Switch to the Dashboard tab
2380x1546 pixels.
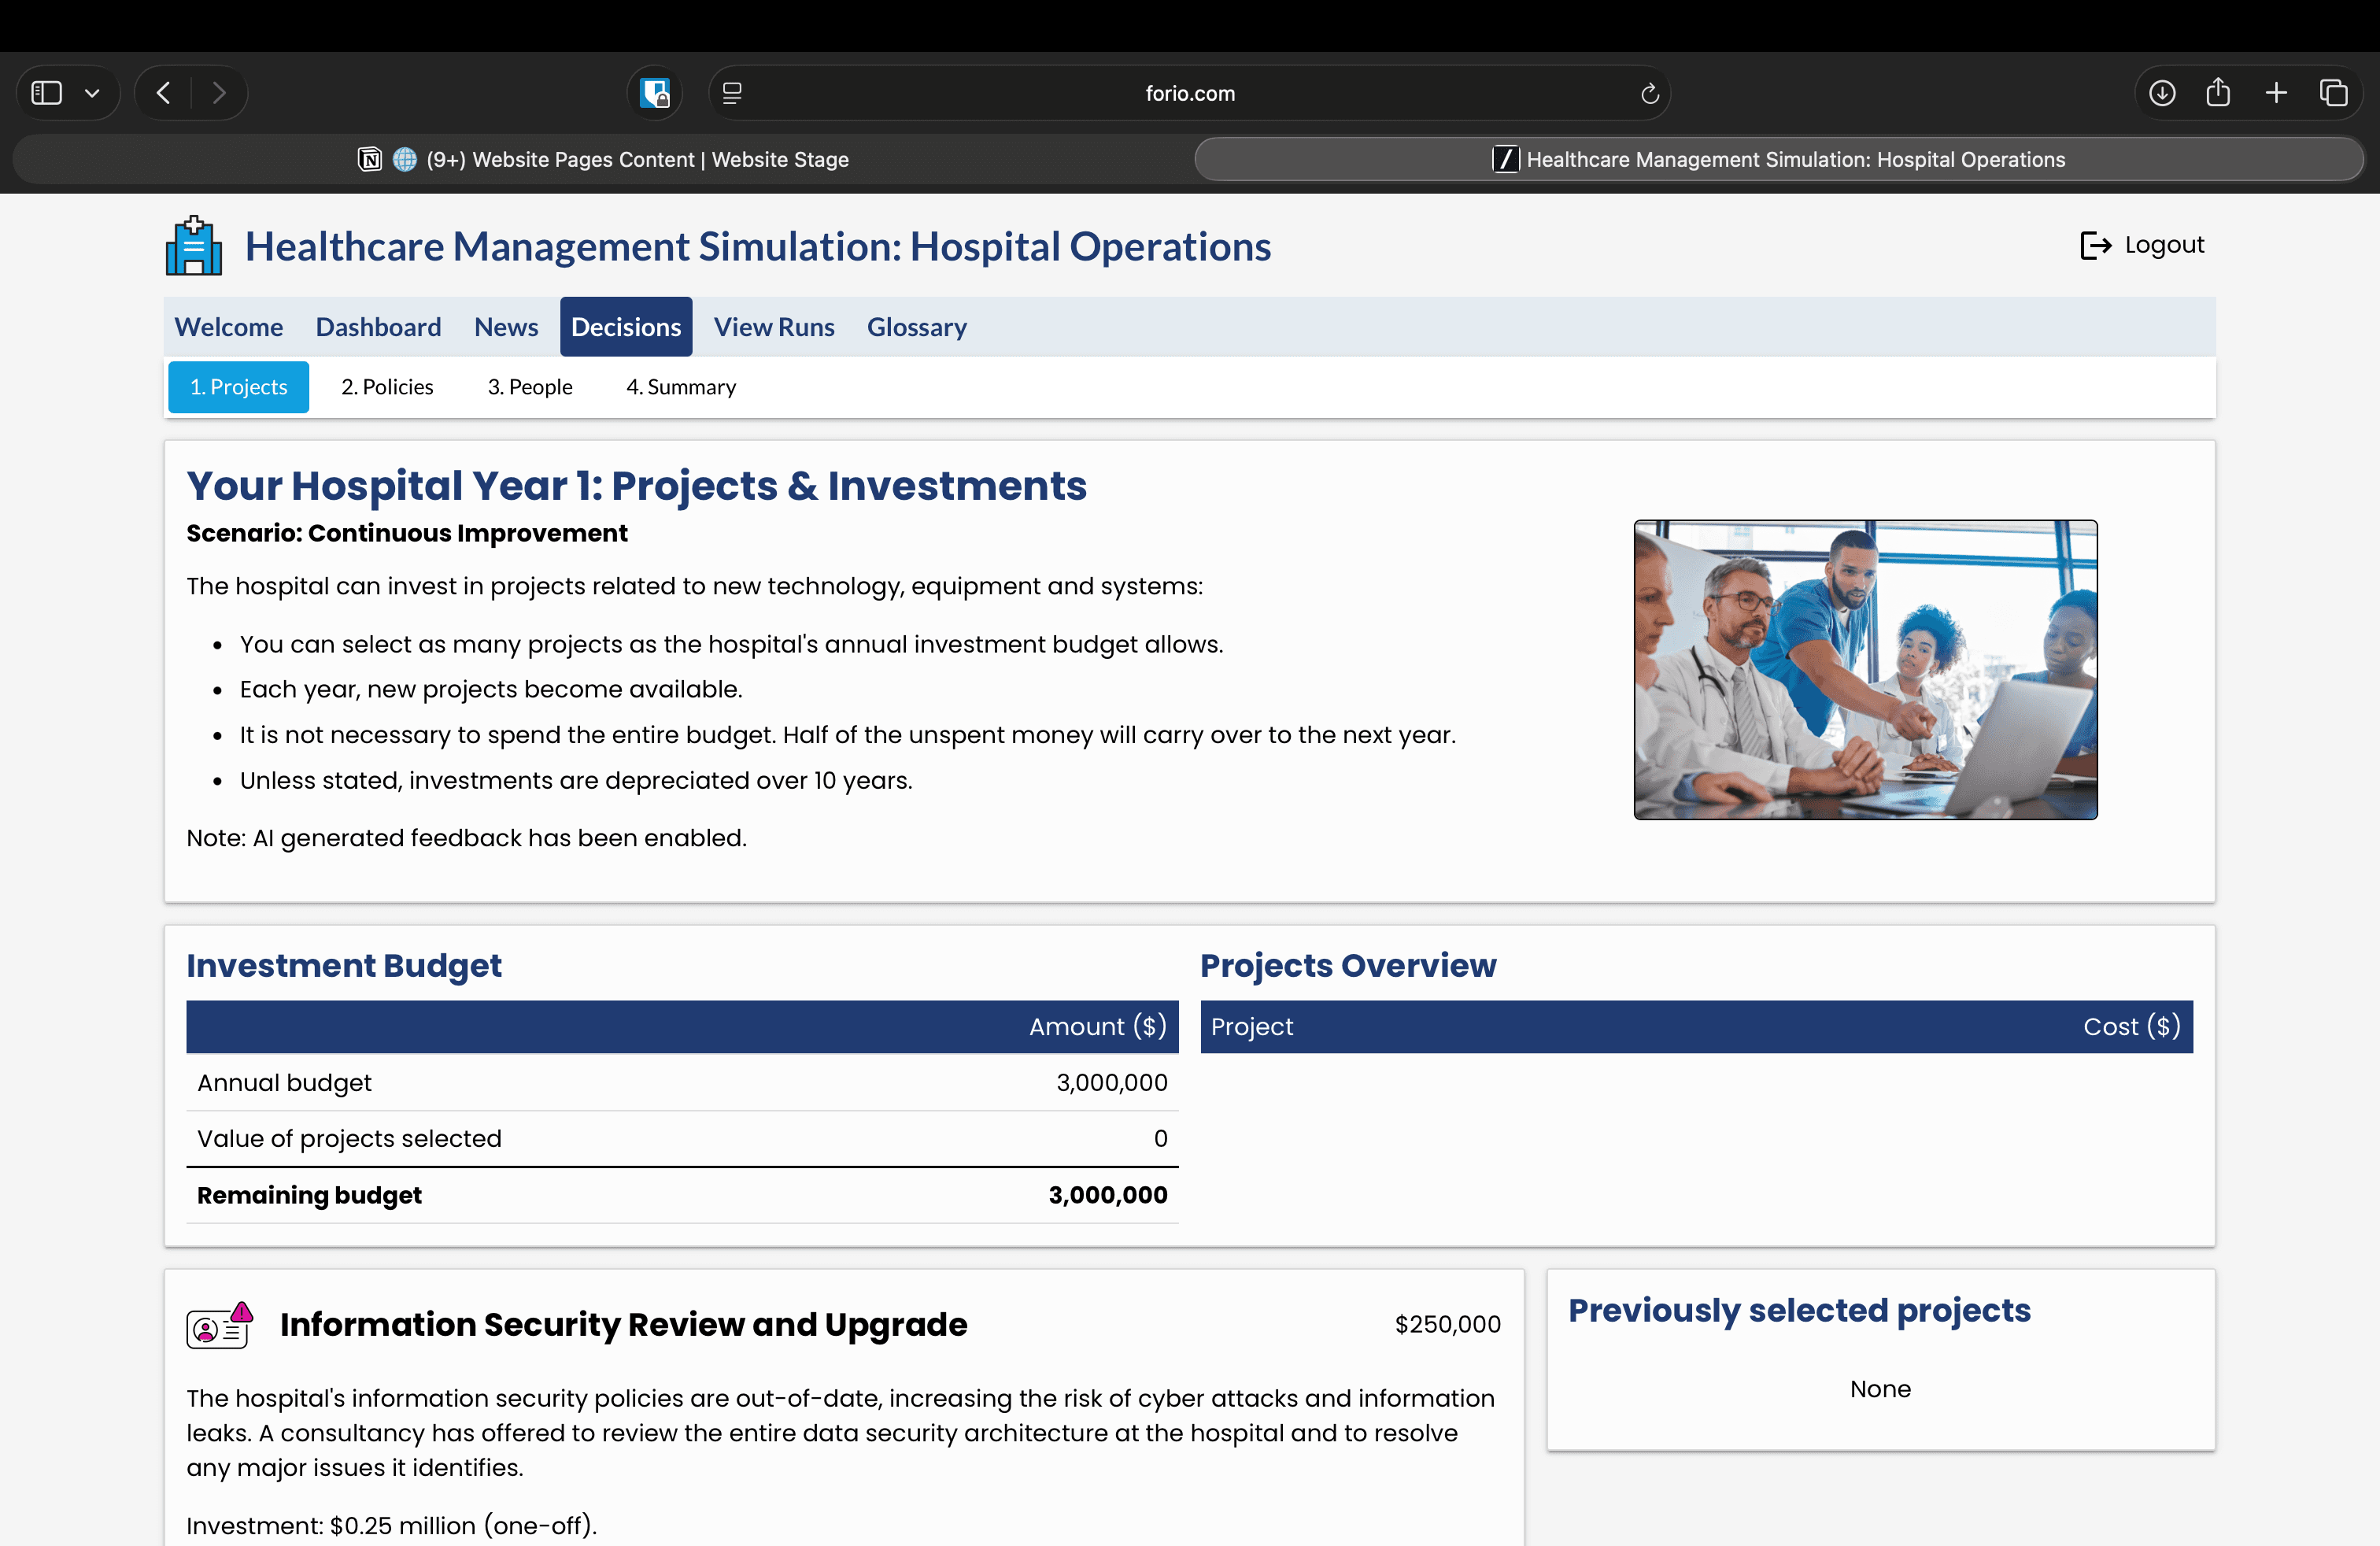coord(378,327)
